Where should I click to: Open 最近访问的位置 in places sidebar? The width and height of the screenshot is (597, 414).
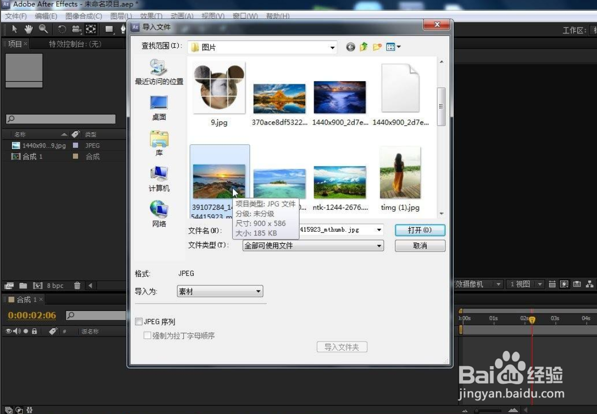point(159,72)
